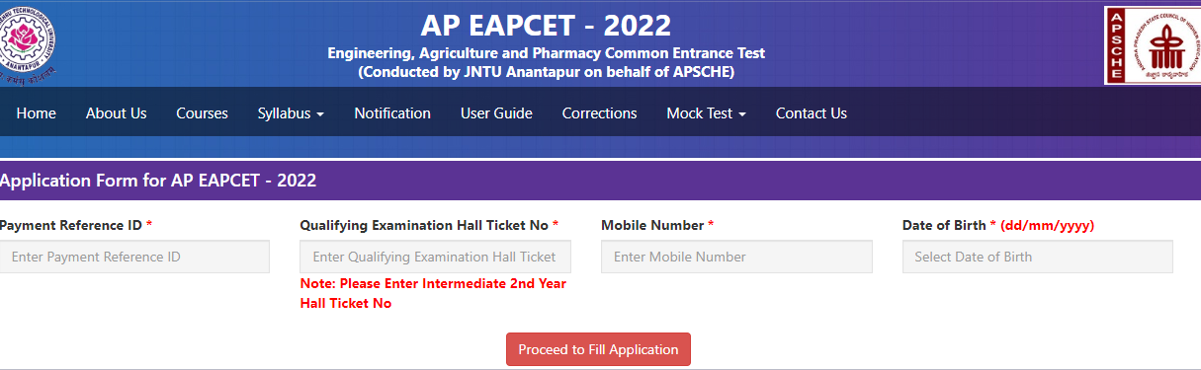Open the About Us page
This screenshot has width=1201, height=370.
point(116,113)
